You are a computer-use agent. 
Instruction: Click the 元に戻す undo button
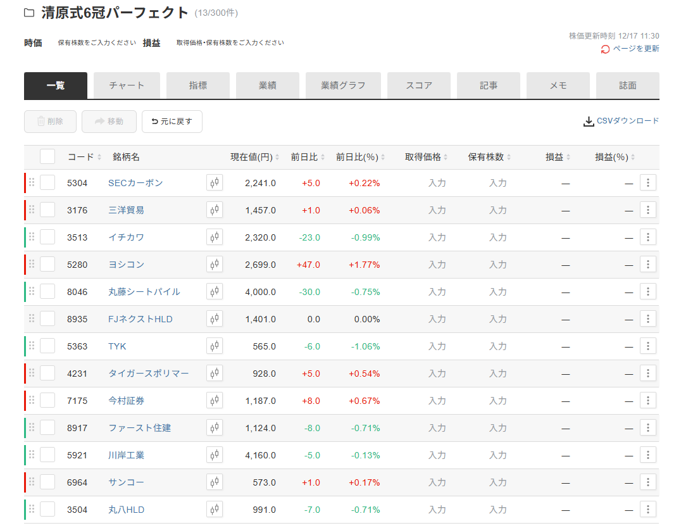pos(172,122)
